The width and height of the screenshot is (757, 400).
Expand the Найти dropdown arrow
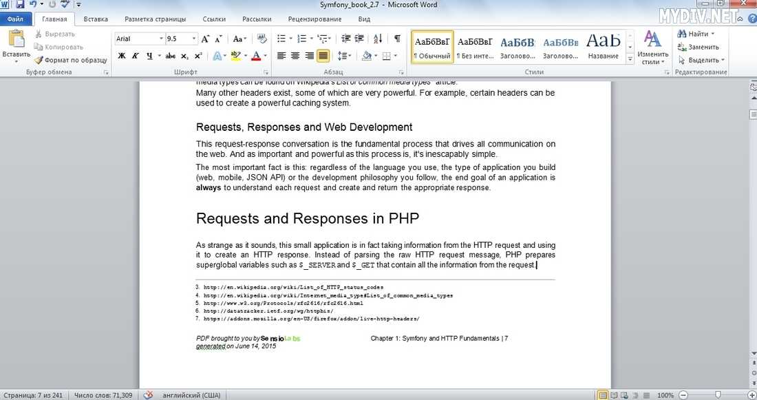(x=713, y=34)
